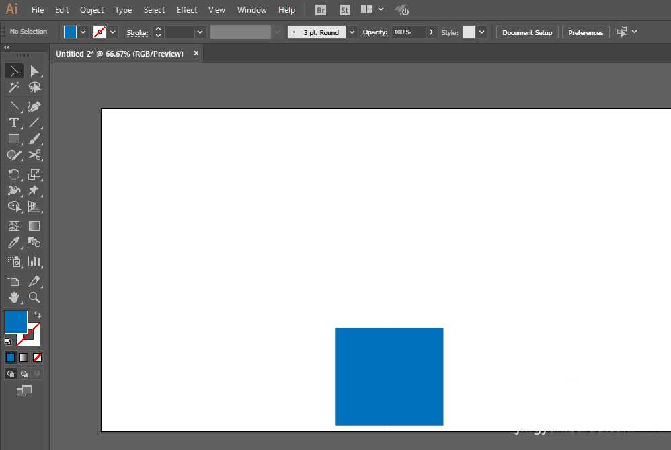671x450 pixels.
Task: Open the Type menu
Action: (x=123, y=10)
